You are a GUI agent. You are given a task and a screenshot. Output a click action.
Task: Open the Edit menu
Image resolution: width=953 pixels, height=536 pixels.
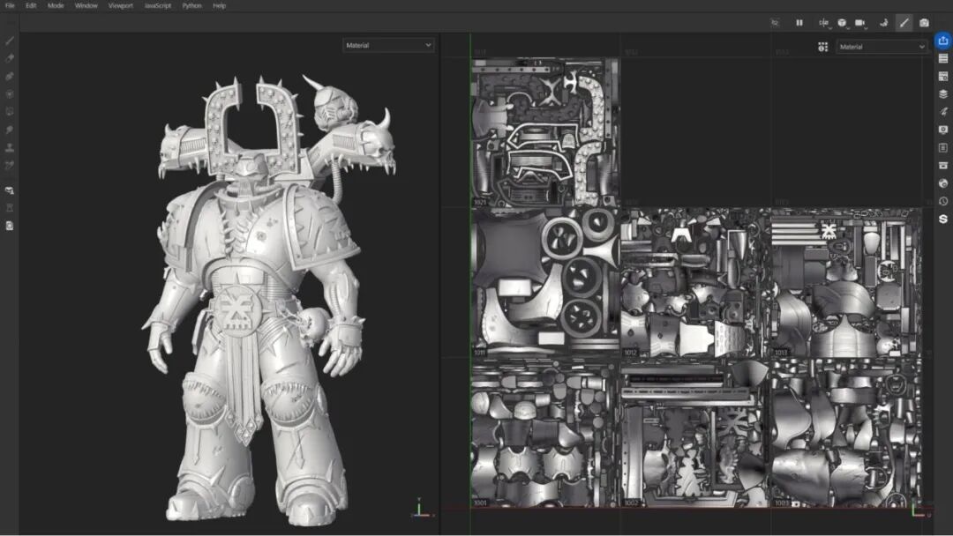tap(31, 5)
